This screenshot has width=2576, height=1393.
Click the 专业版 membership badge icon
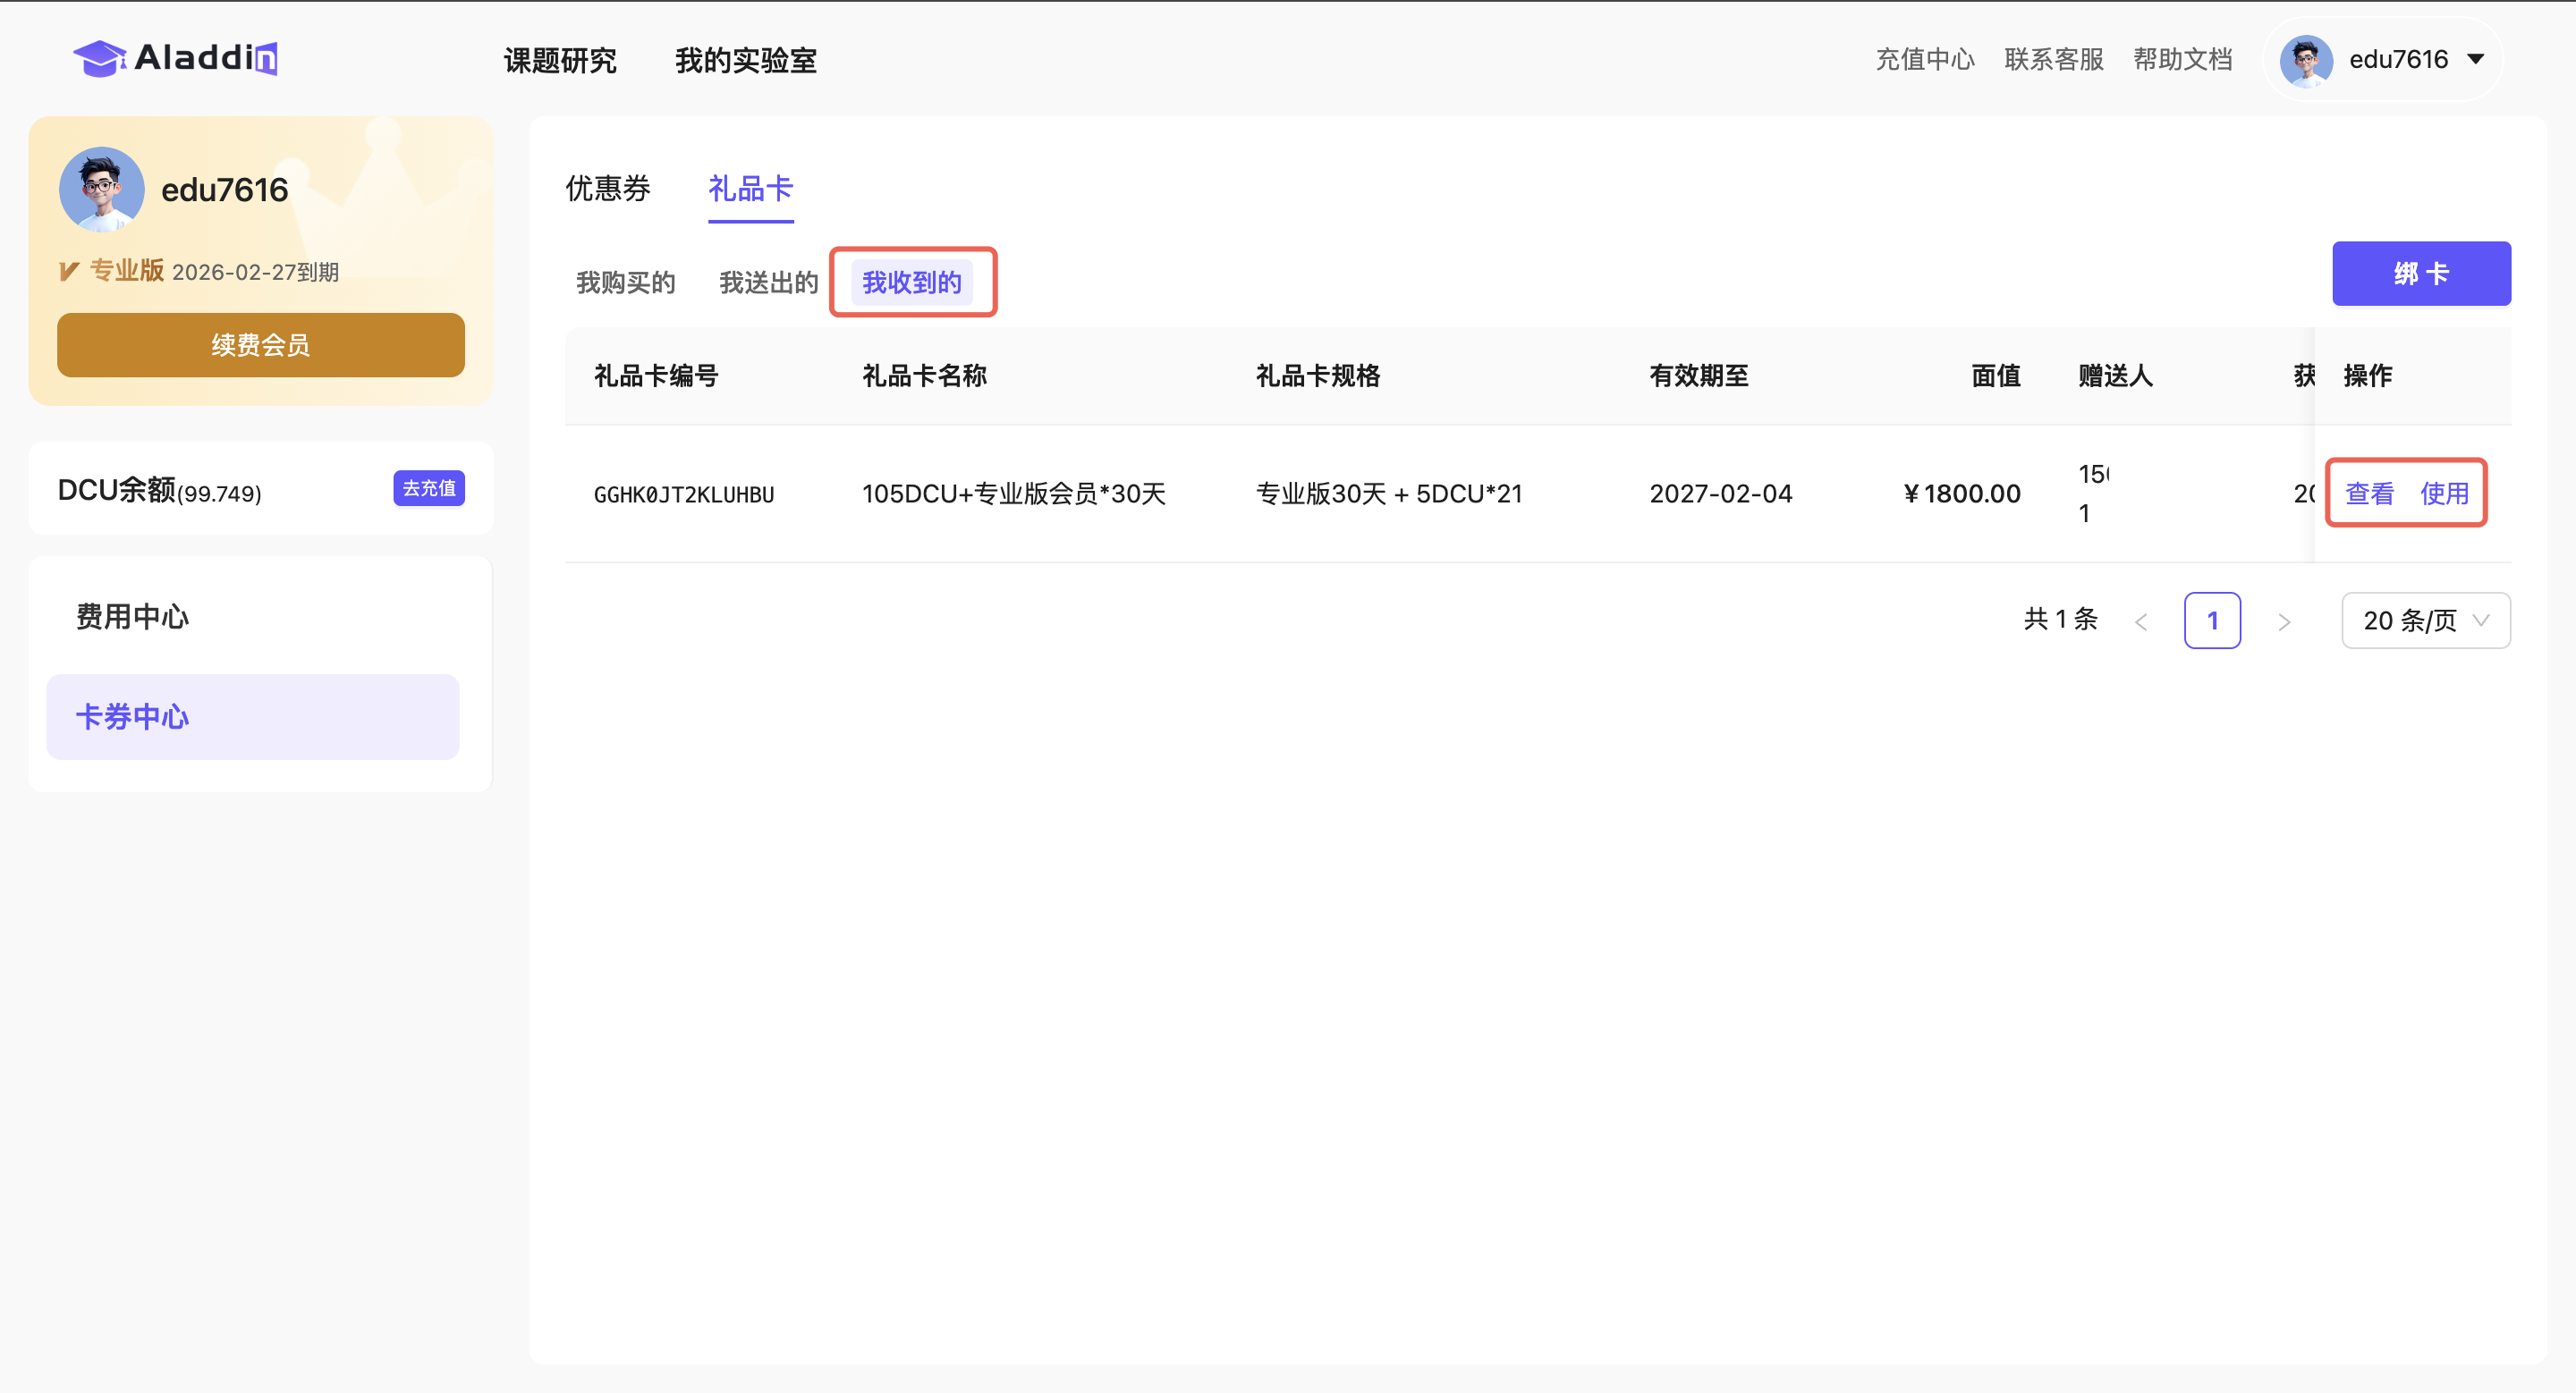pos(69,271)
